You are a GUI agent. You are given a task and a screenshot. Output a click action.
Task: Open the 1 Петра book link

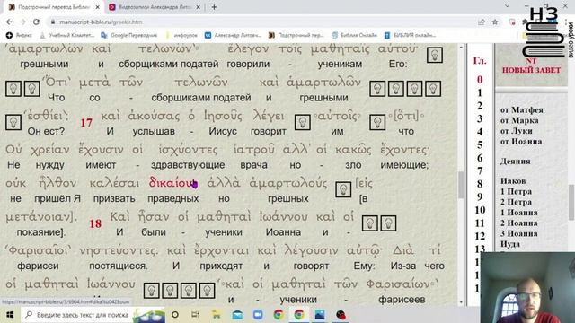(x=516, y=191)
